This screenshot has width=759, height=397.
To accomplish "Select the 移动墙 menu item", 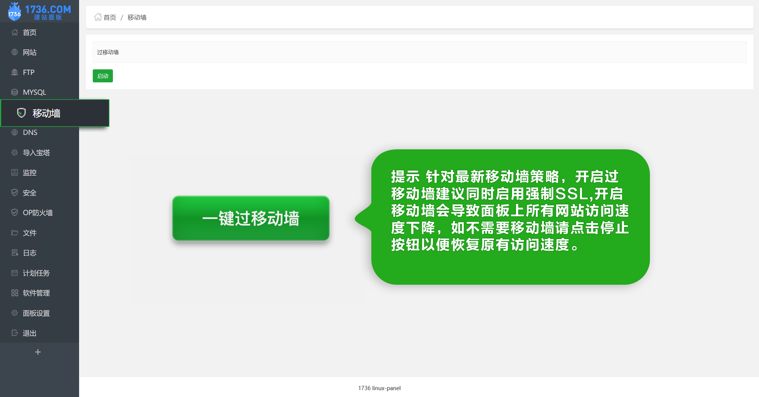I will tap(55, 113).
